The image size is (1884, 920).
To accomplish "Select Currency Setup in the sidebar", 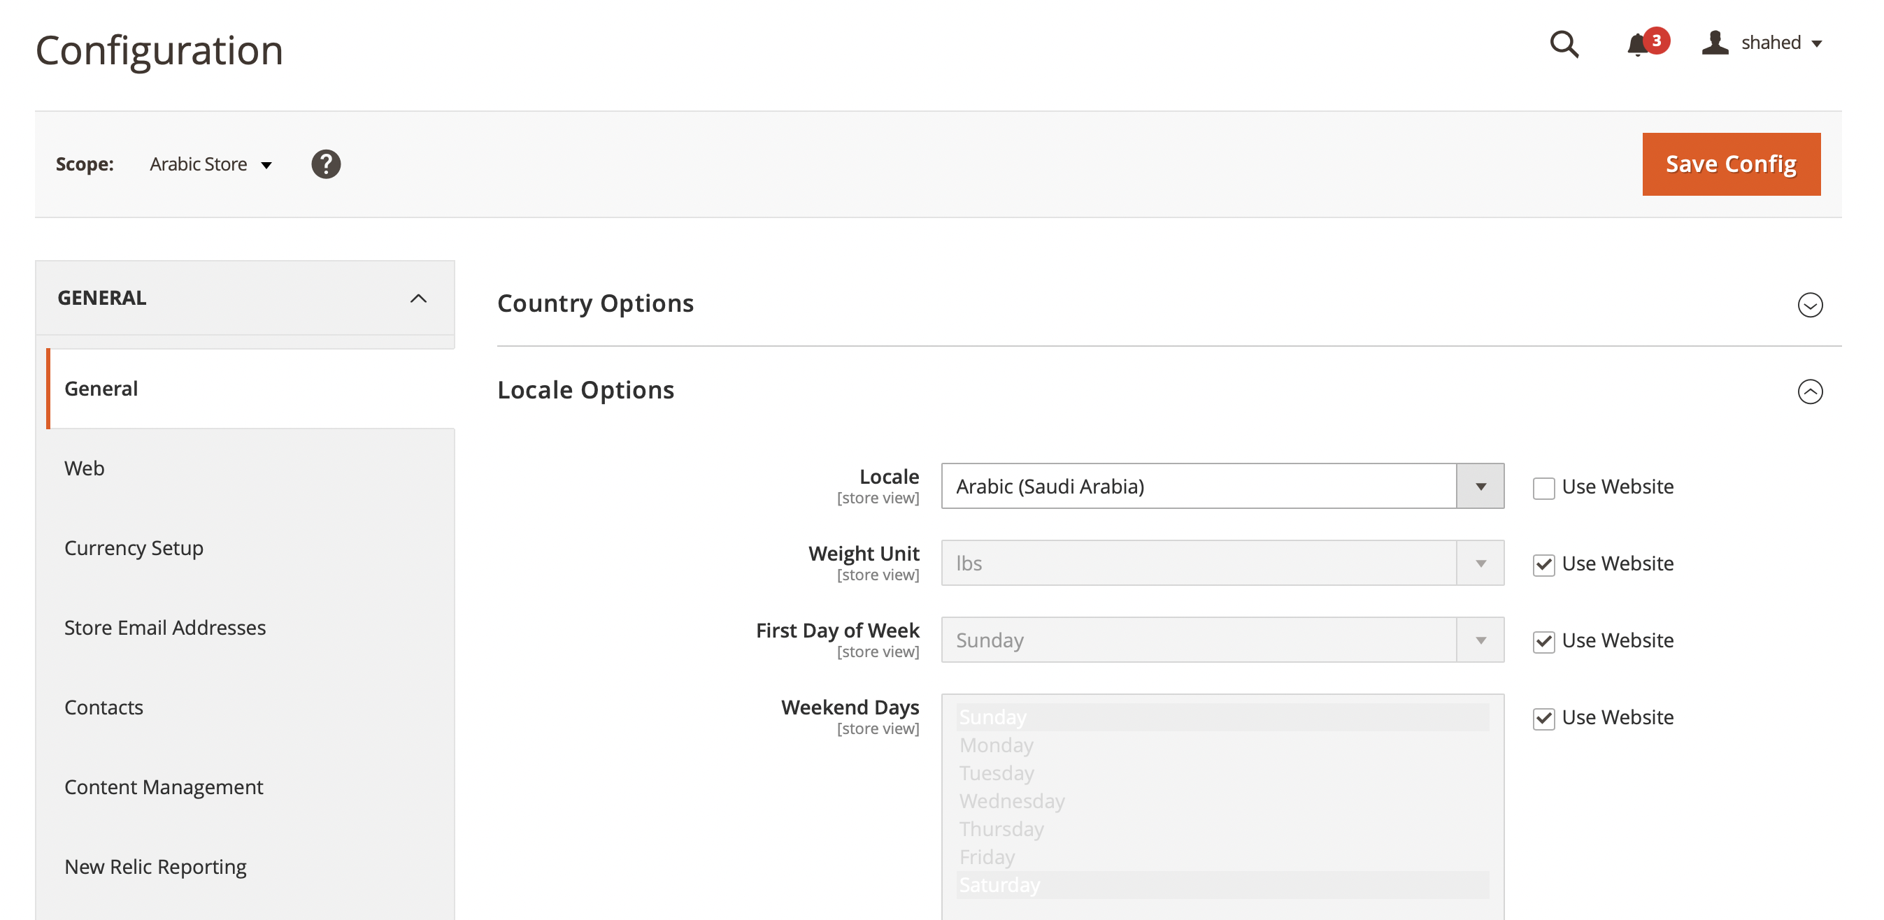I will (134, 548).
